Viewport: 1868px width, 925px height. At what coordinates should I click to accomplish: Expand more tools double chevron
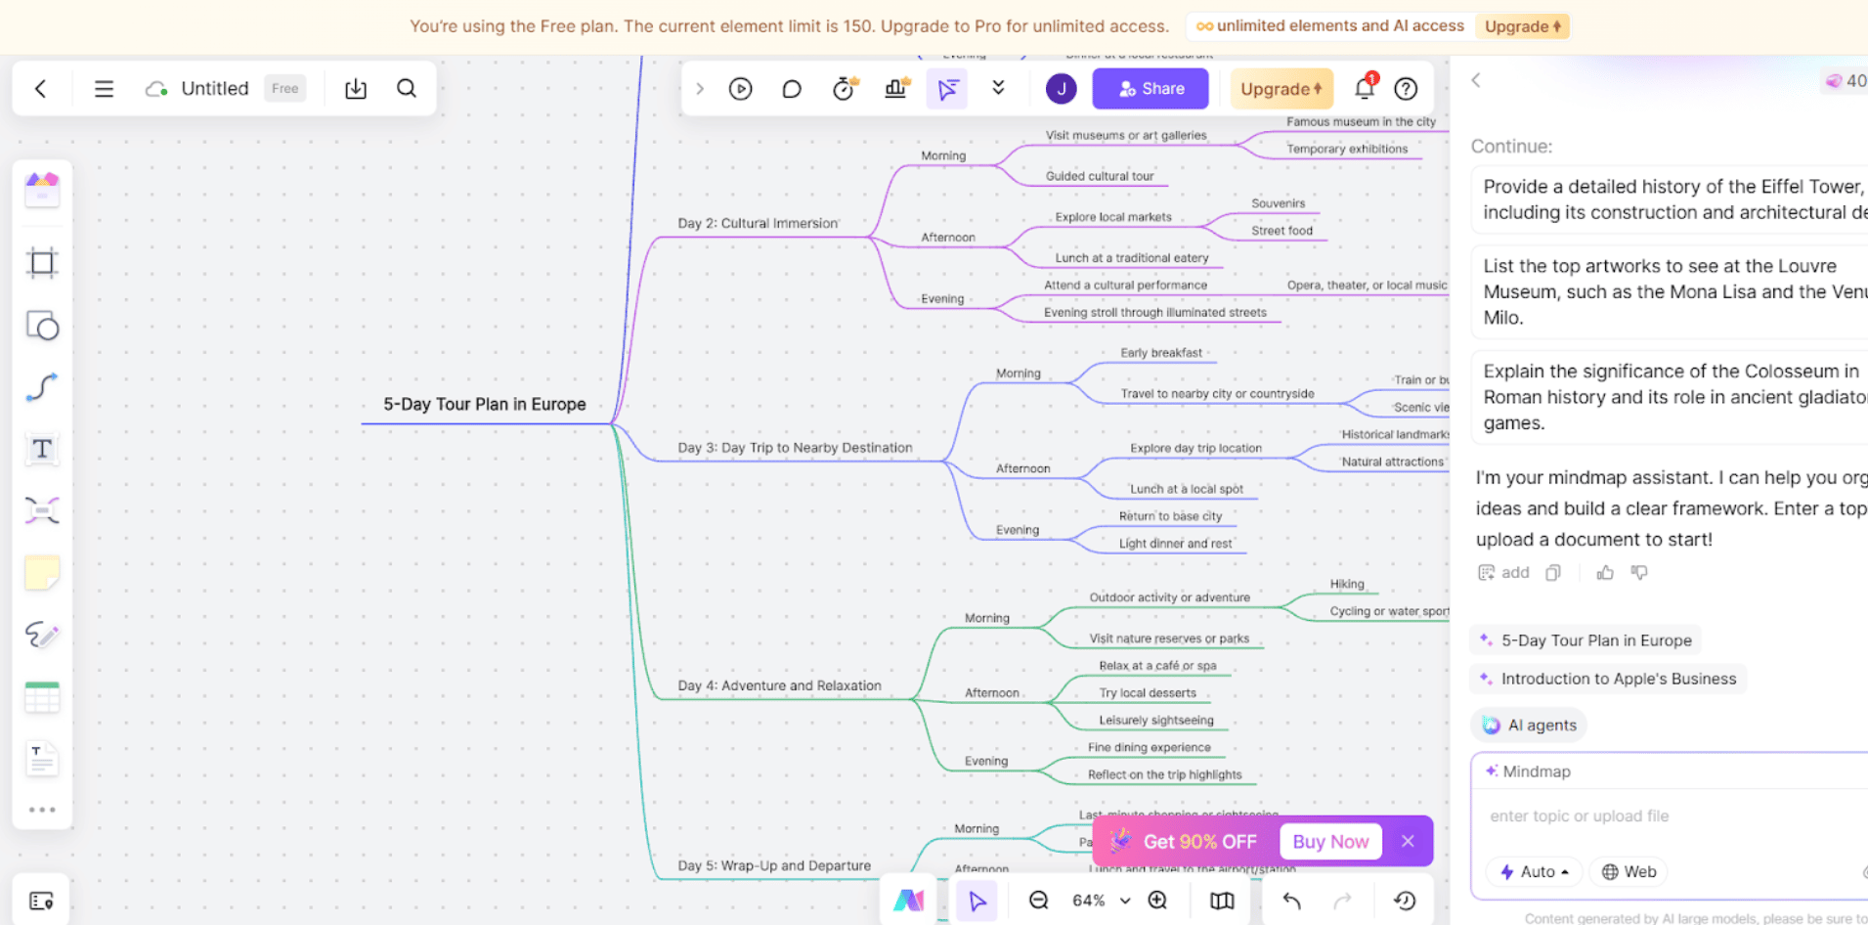998,88
